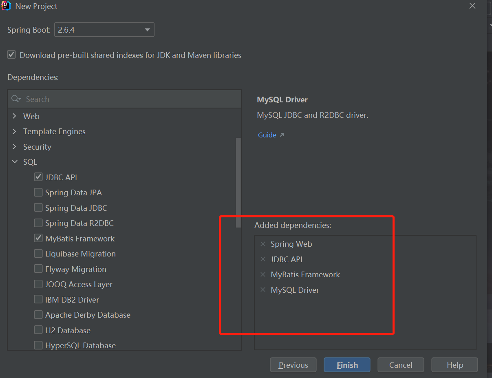Check the Spring Data R2DBC dependency
Viewport: 492px width, 378px height.
[x=38, y=223]
